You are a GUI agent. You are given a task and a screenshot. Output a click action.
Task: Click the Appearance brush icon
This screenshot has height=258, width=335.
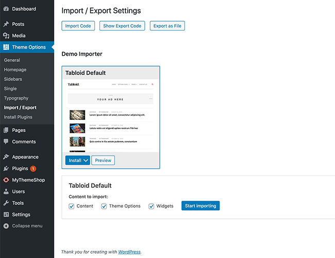6,157
